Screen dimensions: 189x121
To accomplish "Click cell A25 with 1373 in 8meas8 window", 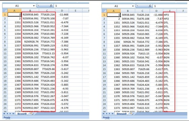I will click(114, 108).
